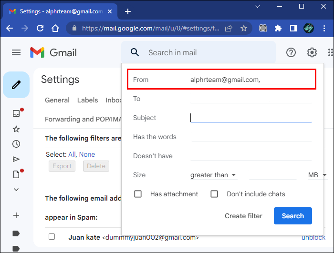Open the Support question mark icon
The image size is (334, 253).
coord(291,52)
